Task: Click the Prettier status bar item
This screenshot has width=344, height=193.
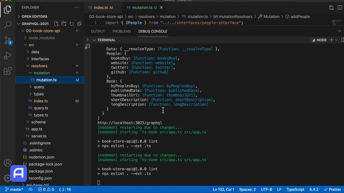Action: (x=333, y=189)
